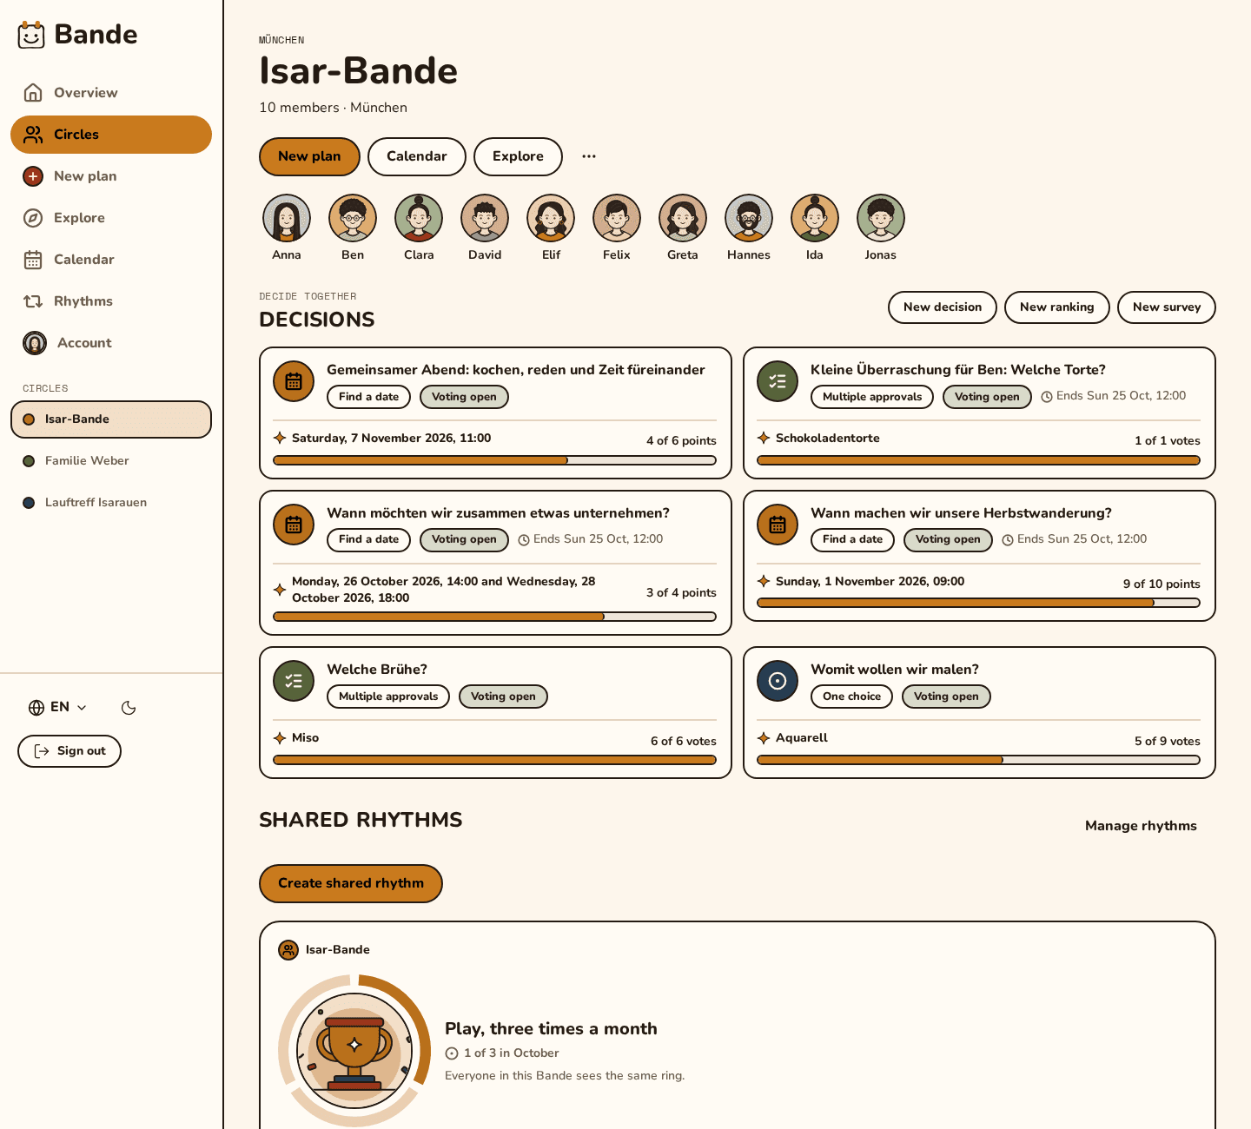Screen dimensions: 1251x1129
Task: Click the Sign out button
Action: pyautogui.click(x=69, y=751)
